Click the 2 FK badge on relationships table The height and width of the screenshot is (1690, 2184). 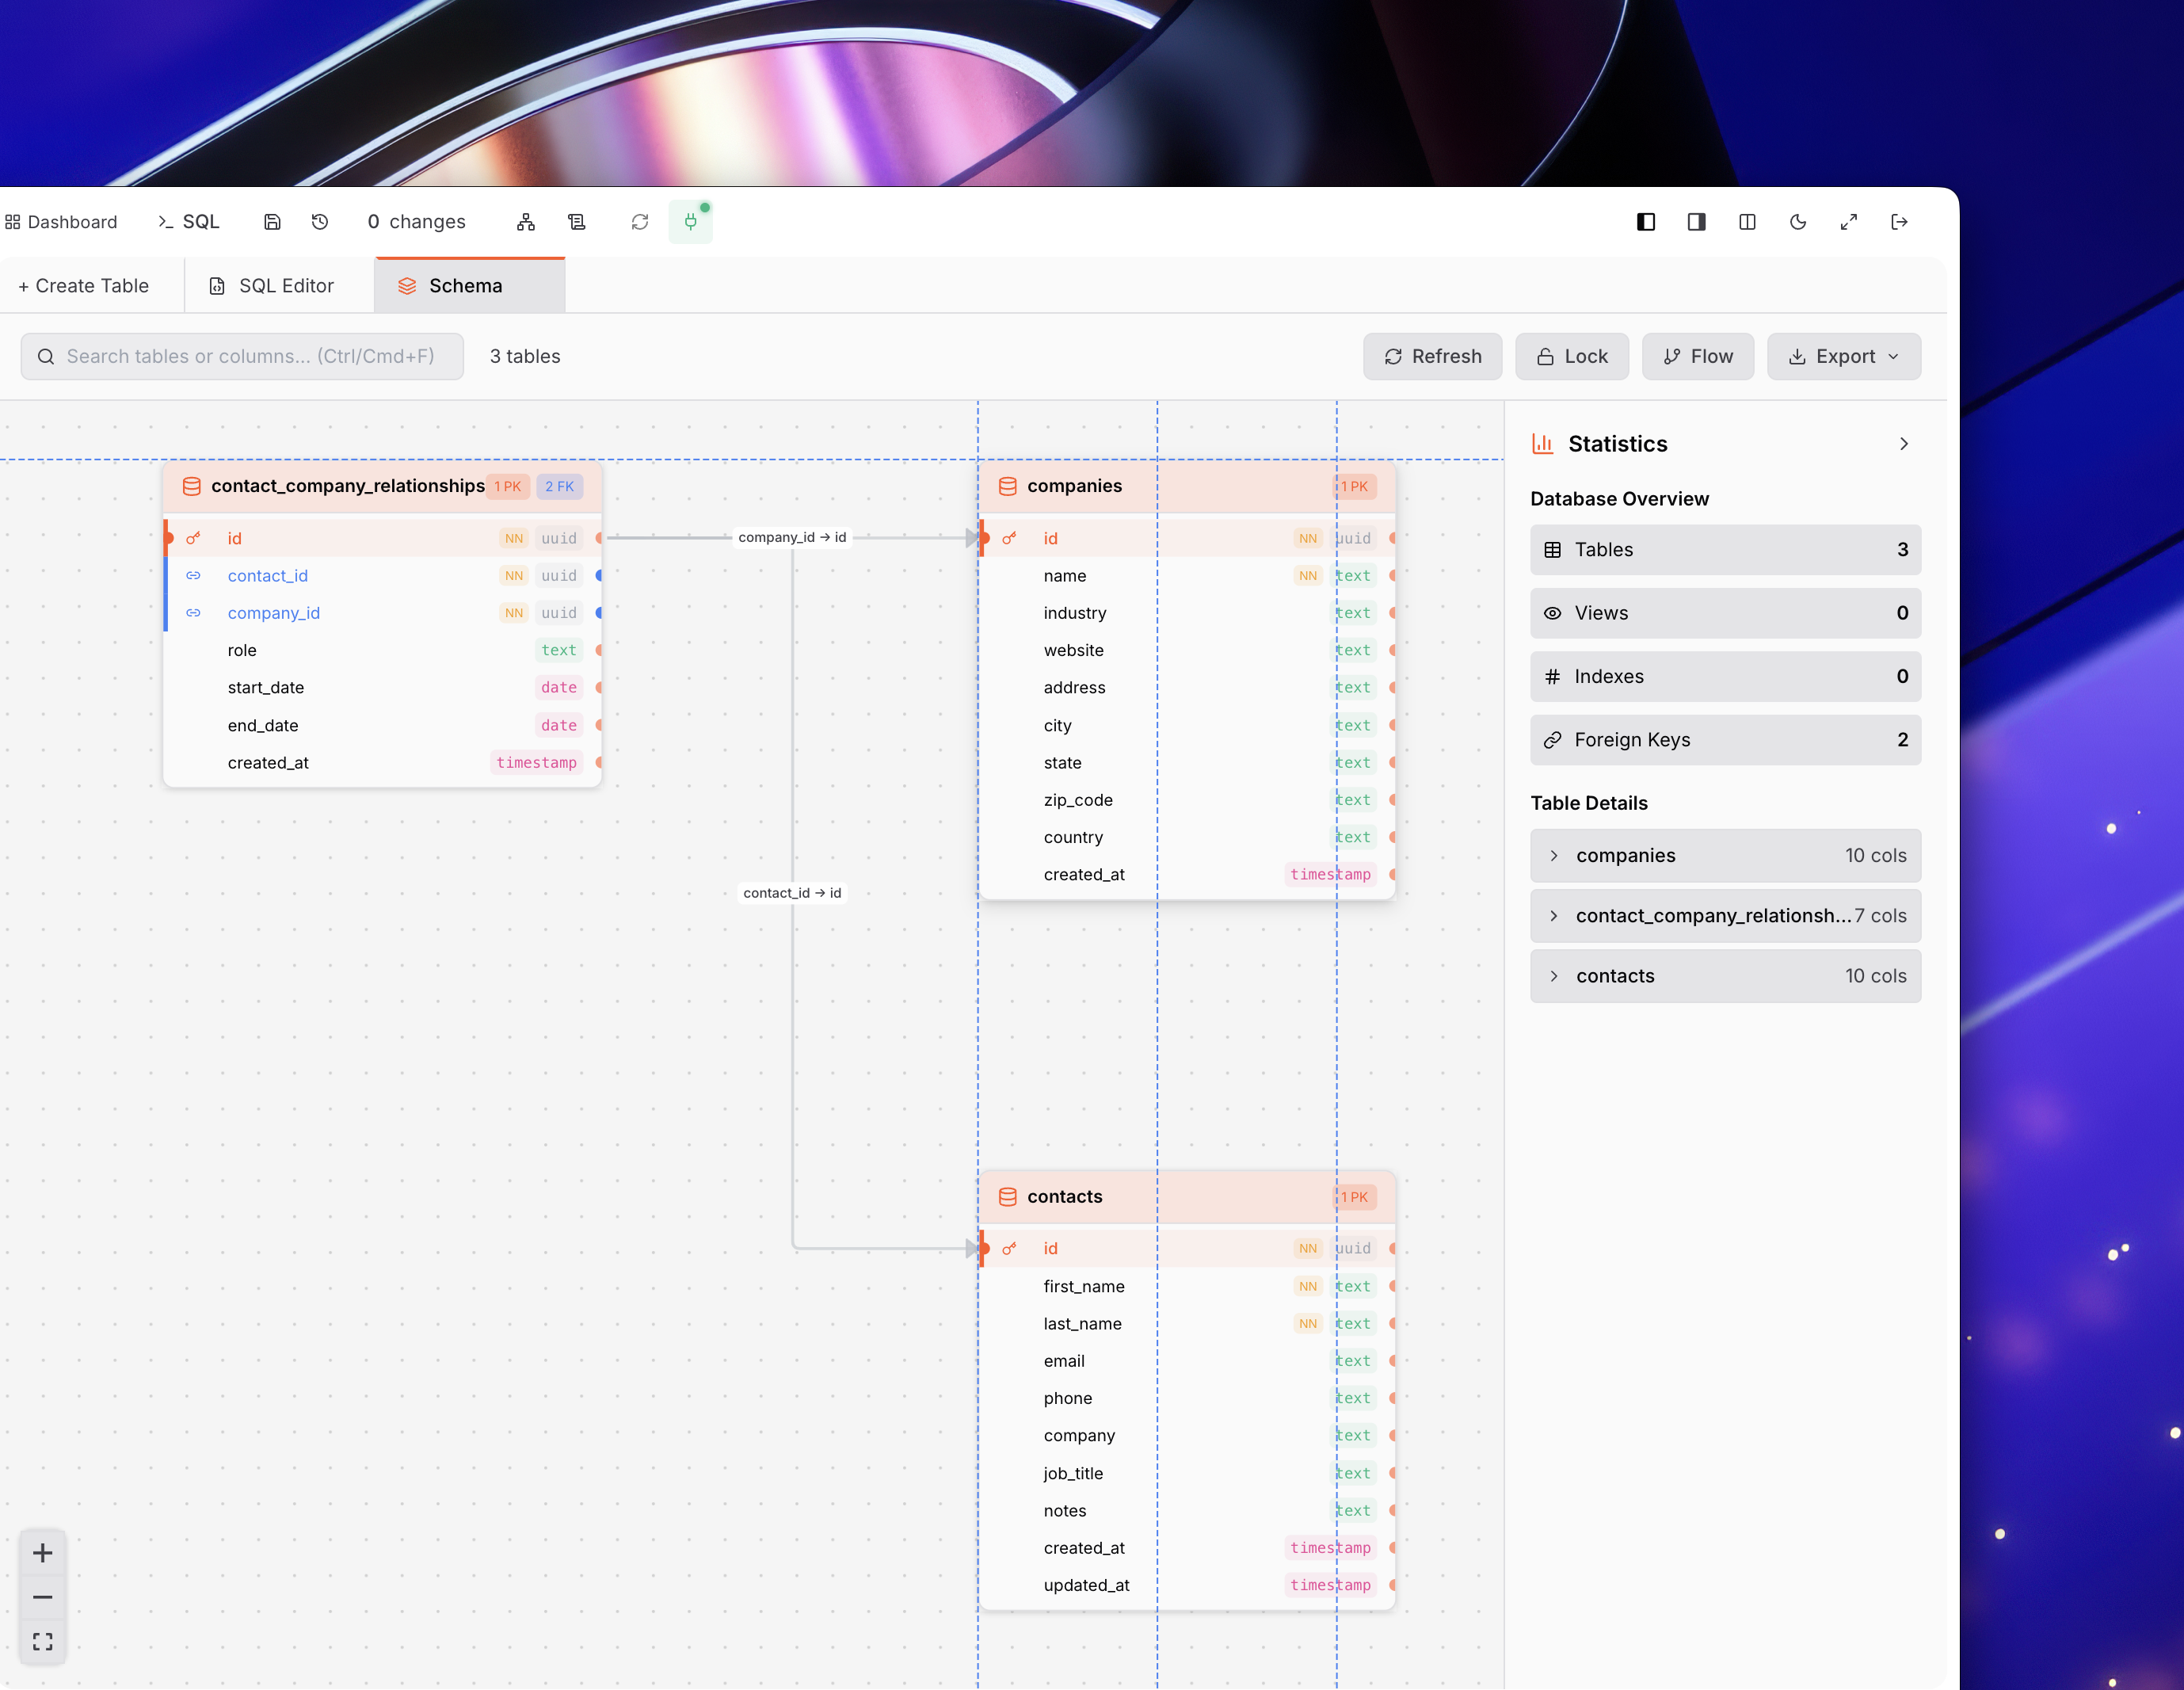tap(560, 486)
